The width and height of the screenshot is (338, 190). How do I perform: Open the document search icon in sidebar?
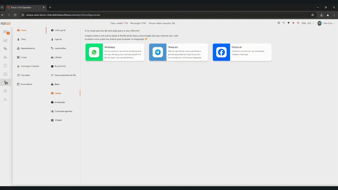coord(5,65)
